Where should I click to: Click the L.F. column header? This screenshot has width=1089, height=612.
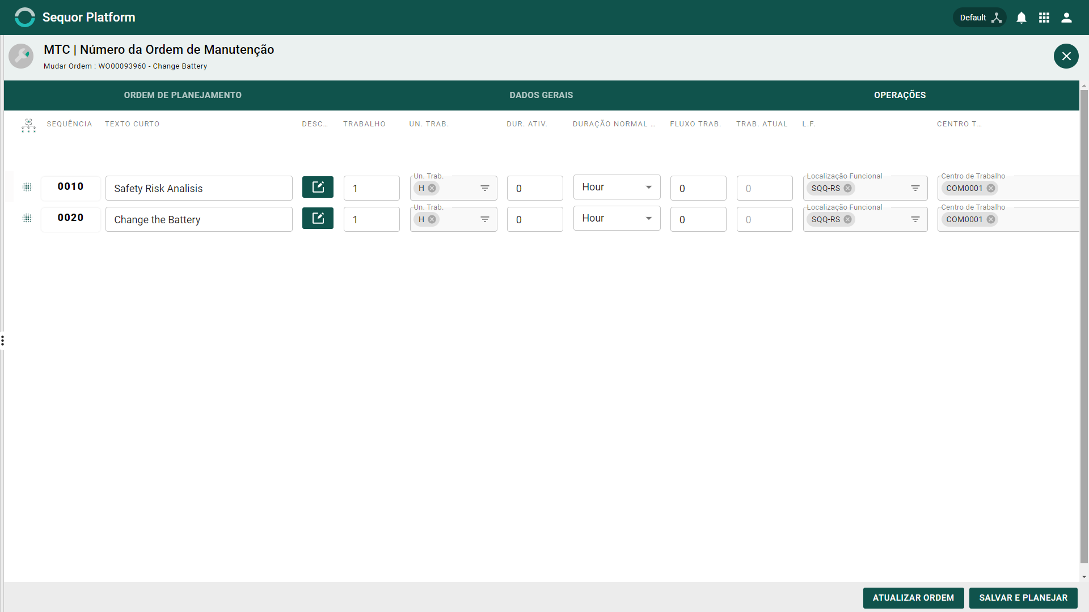pos(809,124)
